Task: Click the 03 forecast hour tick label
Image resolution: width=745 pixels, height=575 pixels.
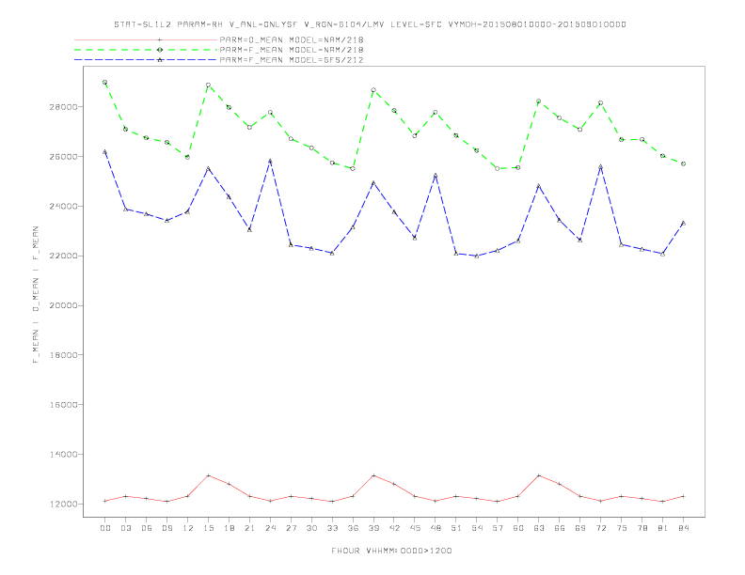Action: 125,528
